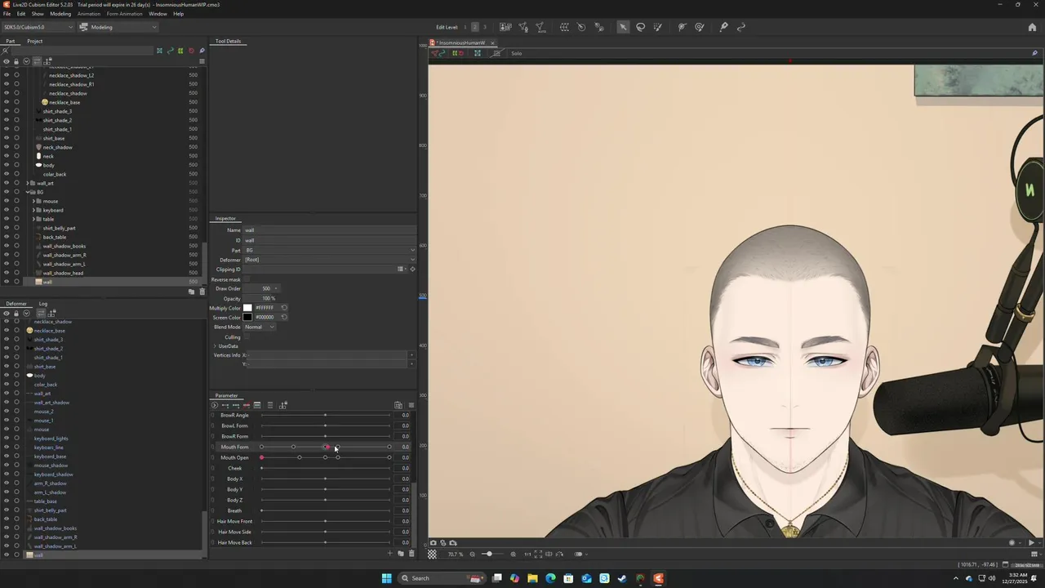Screen dimensions: 1045x588
Task: Enable the Reverse mask checkbox
Action: pyautogui.click(x=247, y=279)
